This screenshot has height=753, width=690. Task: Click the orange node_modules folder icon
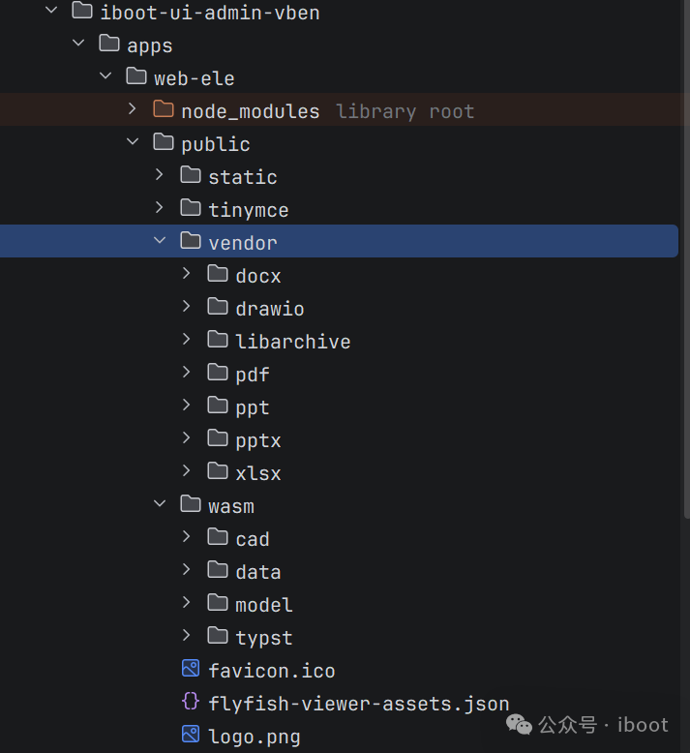tap(164, 109)
